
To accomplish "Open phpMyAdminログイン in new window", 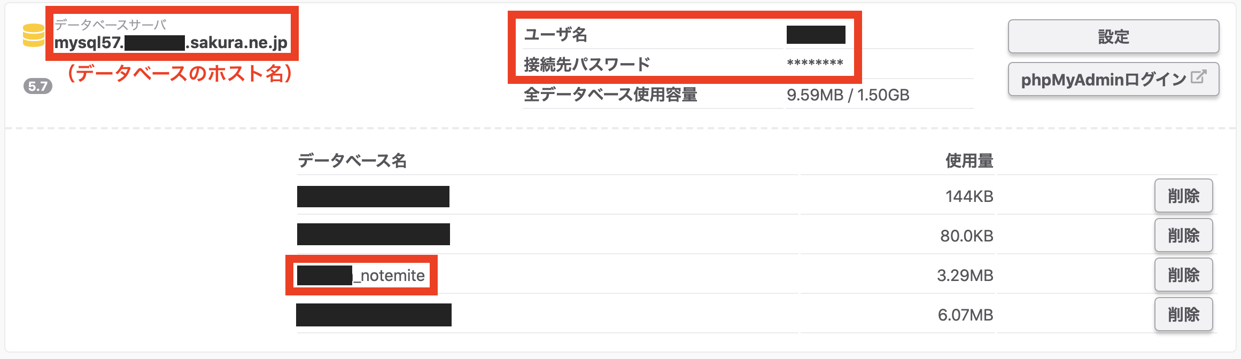I will (x=1113, y=79).
